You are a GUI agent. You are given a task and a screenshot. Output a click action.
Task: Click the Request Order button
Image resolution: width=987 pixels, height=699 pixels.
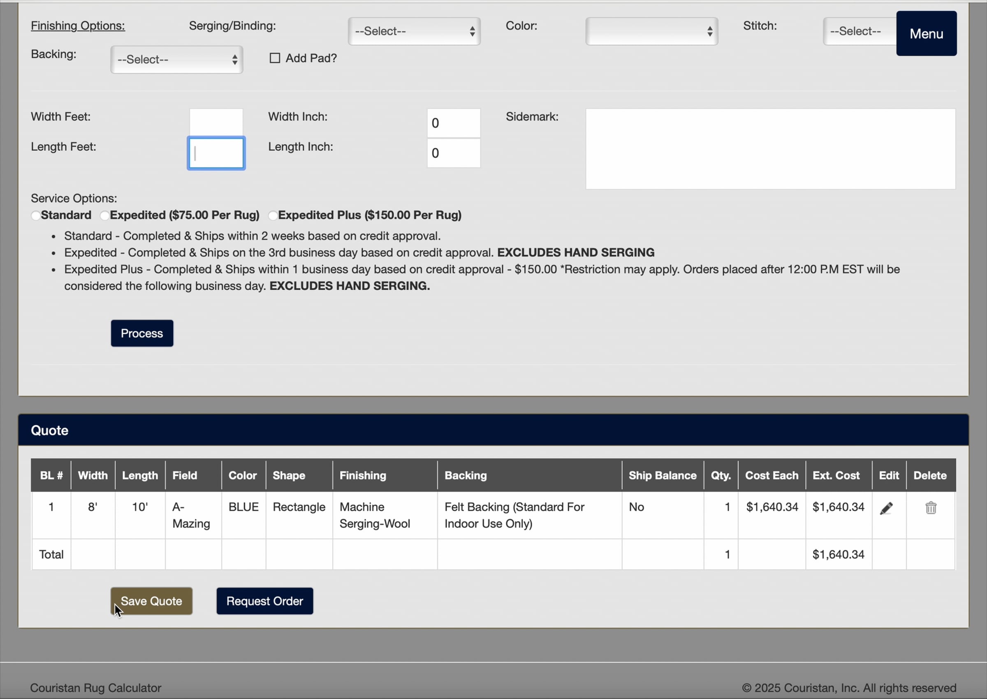tap(265, 601)
